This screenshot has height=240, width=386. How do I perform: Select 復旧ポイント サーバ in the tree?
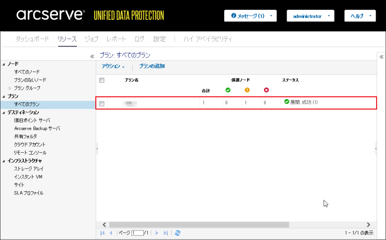click(x=32, y=121)
